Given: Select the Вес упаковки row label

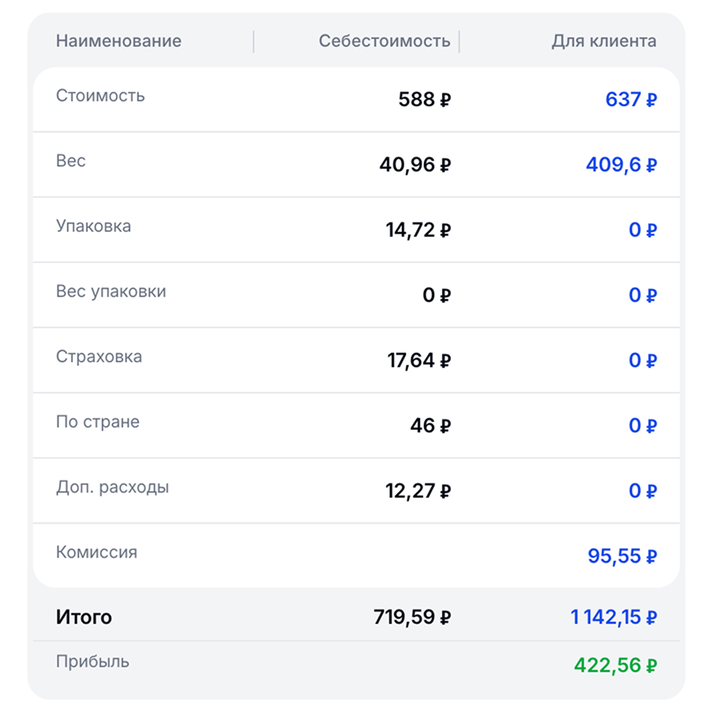Looking at the screenshot, I should pyautogui.click(x=111, y=292).
